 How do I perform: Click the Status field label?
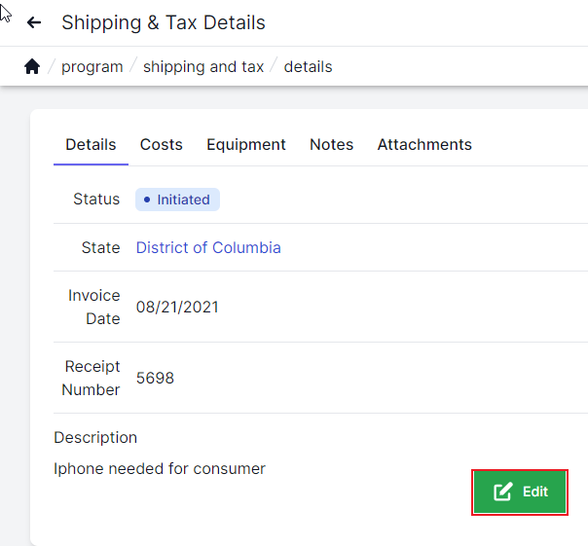(x=96, y=200)
